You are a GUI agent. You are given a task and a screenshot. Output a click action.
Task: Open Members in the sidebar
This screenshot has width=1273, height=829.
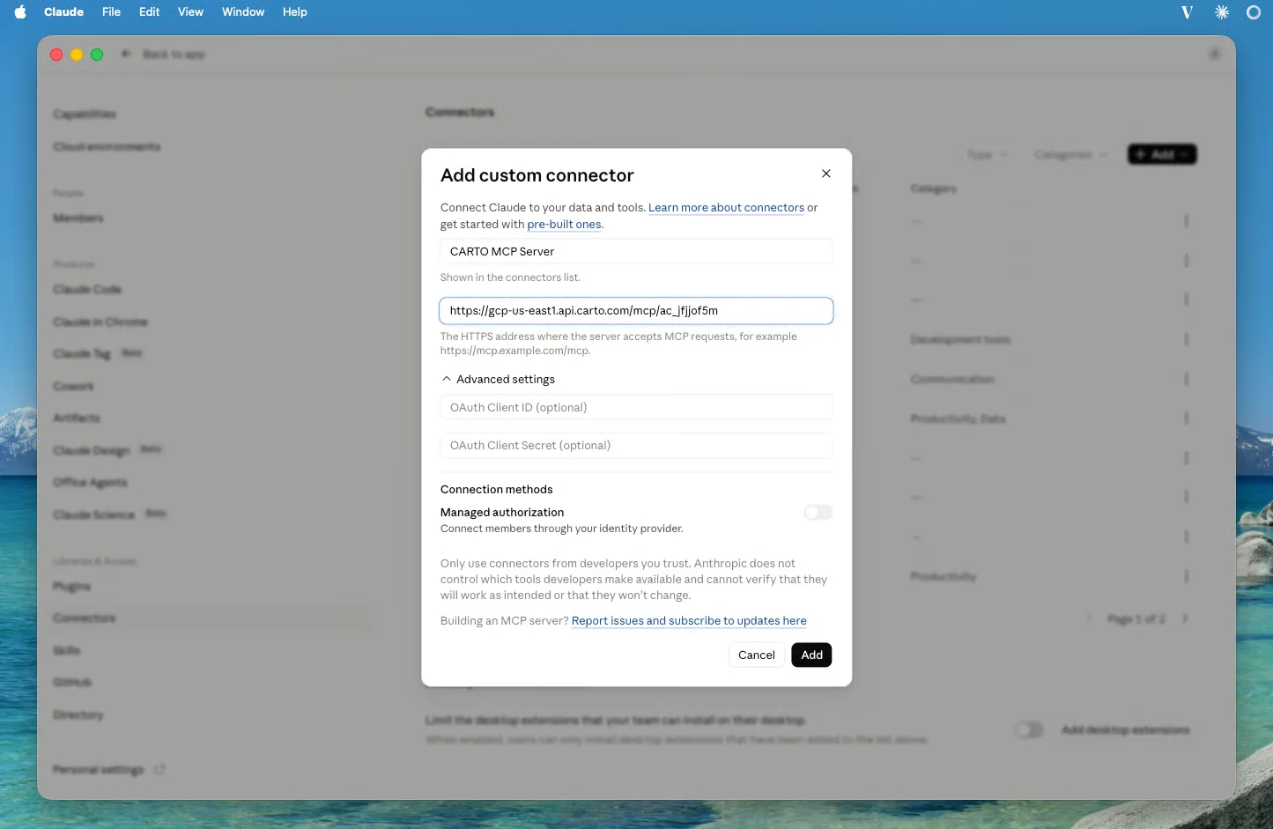coord(78,218)
